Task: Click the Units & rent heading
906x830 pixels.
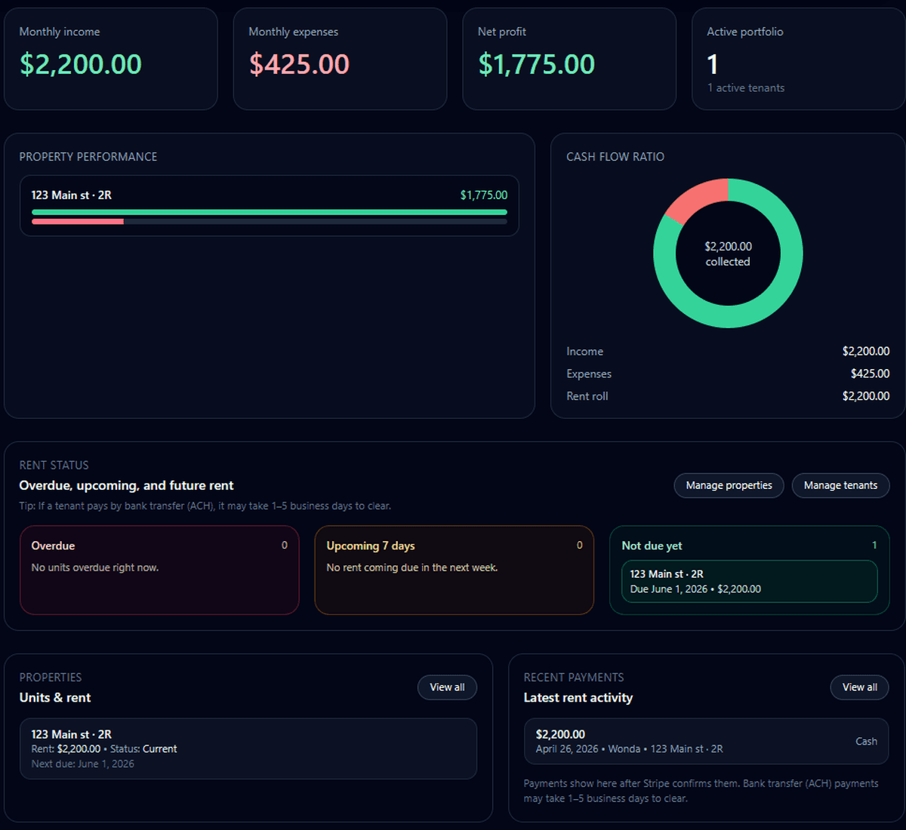Action: [55, 698]
